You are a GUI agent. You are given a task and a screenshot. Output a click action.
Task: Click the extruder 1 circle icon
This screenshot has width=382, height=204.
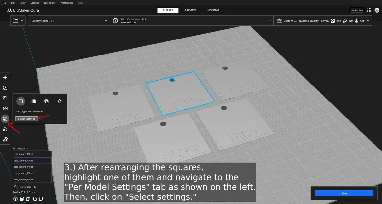[x=115, y=21]
